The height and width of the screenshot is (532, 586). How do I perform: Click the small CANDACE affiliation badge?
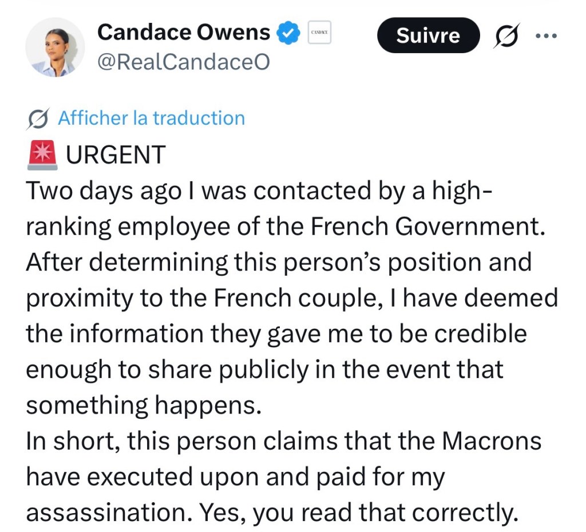pyautogui.click(x=319, y=33)
